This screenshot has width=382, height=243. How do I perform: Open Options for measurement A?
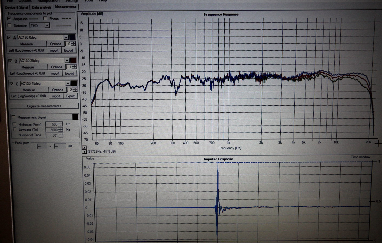click(56, 44)
